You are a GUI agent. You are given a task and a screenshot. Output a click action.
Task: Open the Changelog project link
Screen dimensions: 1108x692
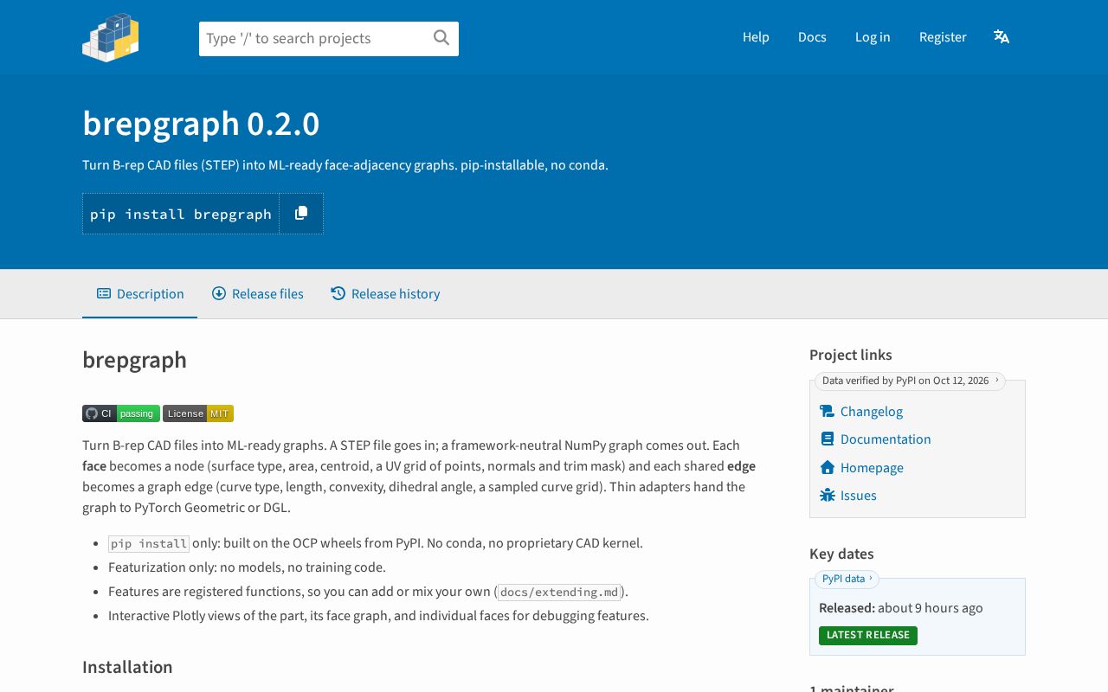[x=872, y=412]
